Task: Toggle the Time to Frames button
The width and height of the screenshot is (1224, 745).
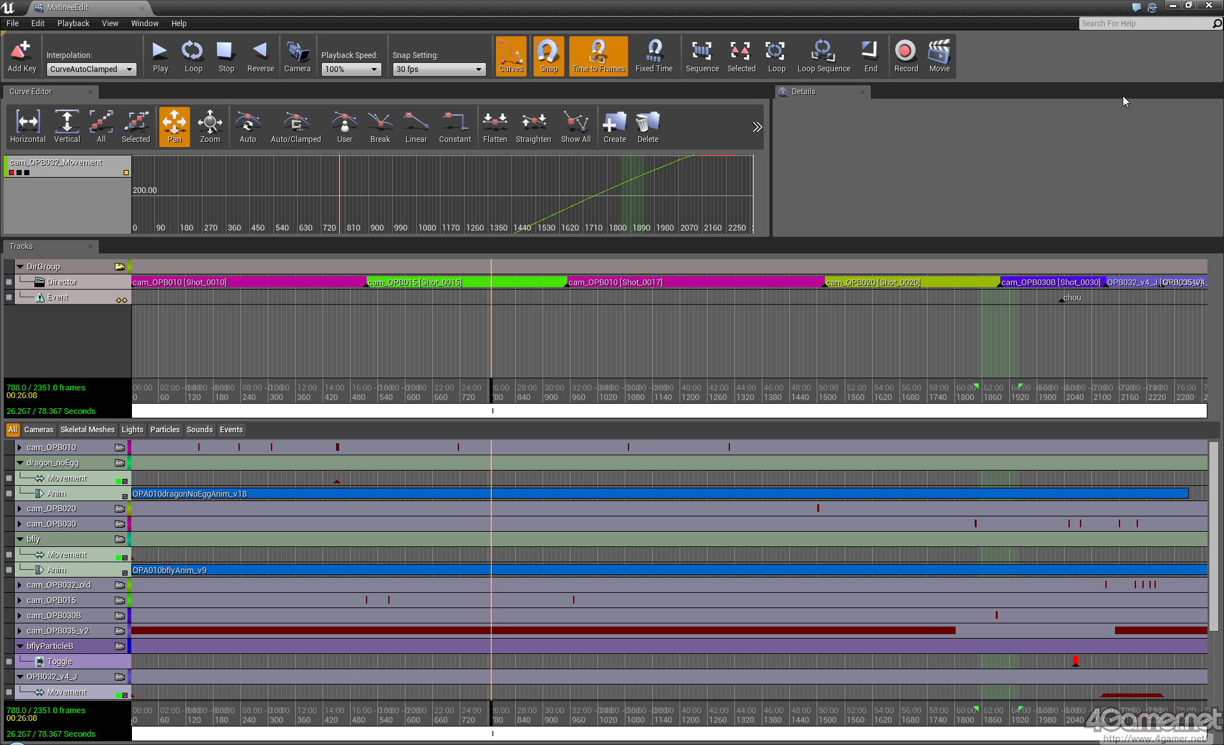Action: pyautogui.click(x=598, y=56)
